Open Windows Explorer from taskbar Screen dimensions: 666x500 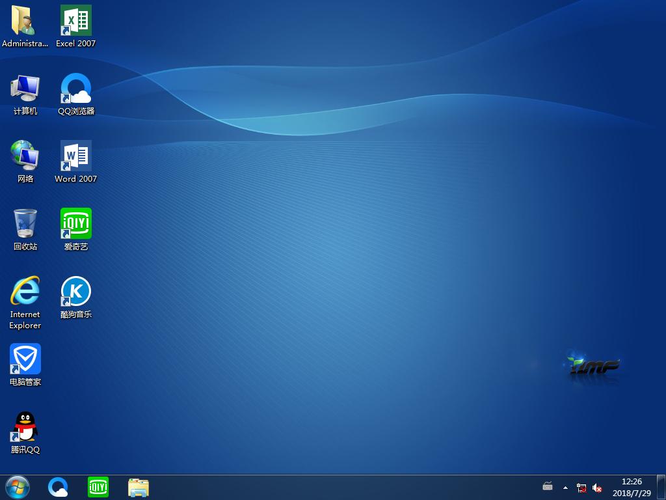point(139,487)
